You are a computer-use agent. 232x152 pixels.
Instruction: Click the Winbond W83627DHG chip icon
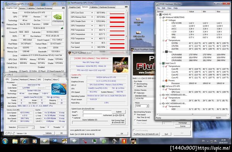163,17
